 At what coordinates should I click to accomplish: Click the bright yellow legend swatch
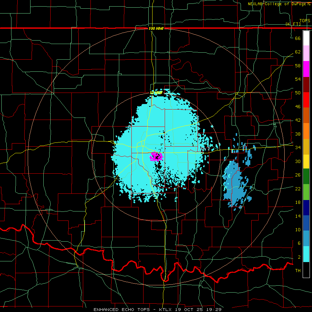pyautogui.click(x=306, y=162)
